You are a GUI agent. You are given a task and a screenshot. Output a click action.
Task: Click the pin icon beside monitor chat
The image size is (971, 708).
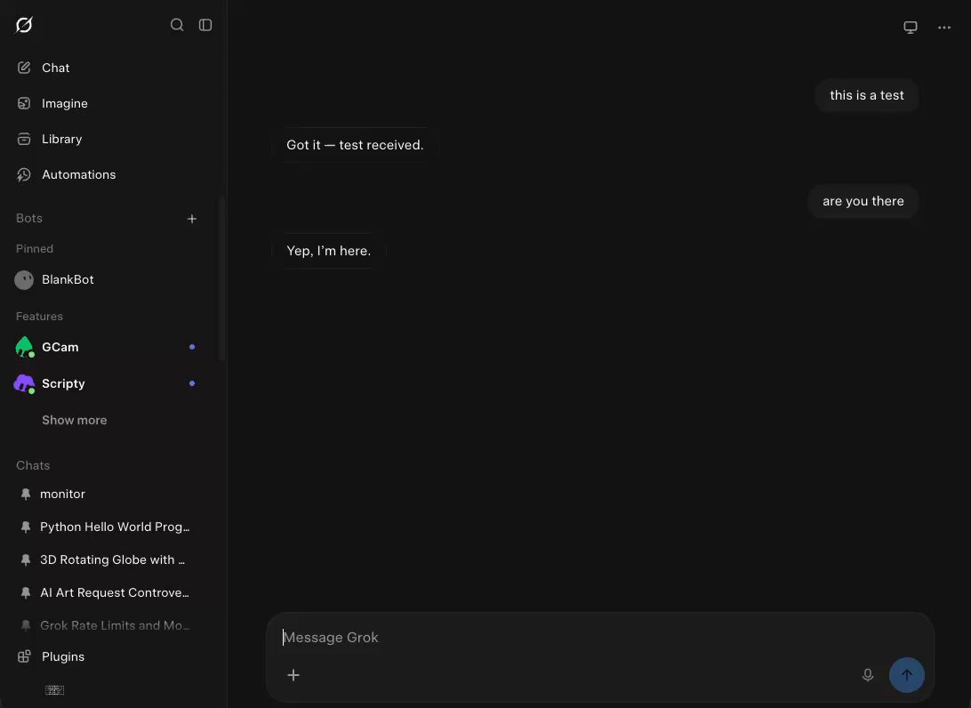[26, 495]
